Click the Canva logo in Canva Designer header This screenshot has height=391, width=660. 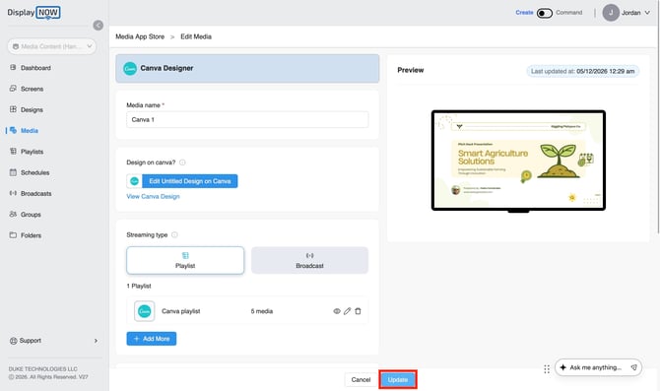(x=130, y=68)
